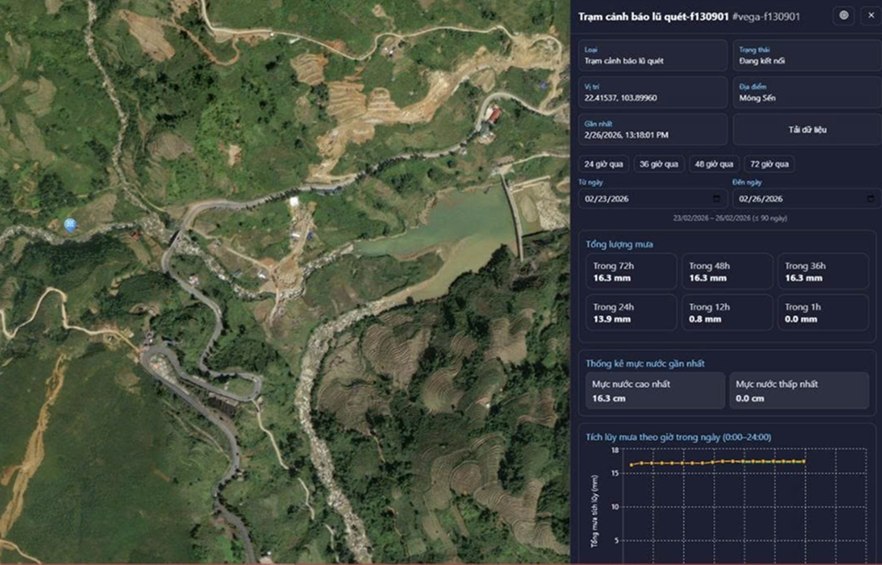882x565 pixels.
Task: Close the flood warning station panel
Action: [x=870, y=16]
